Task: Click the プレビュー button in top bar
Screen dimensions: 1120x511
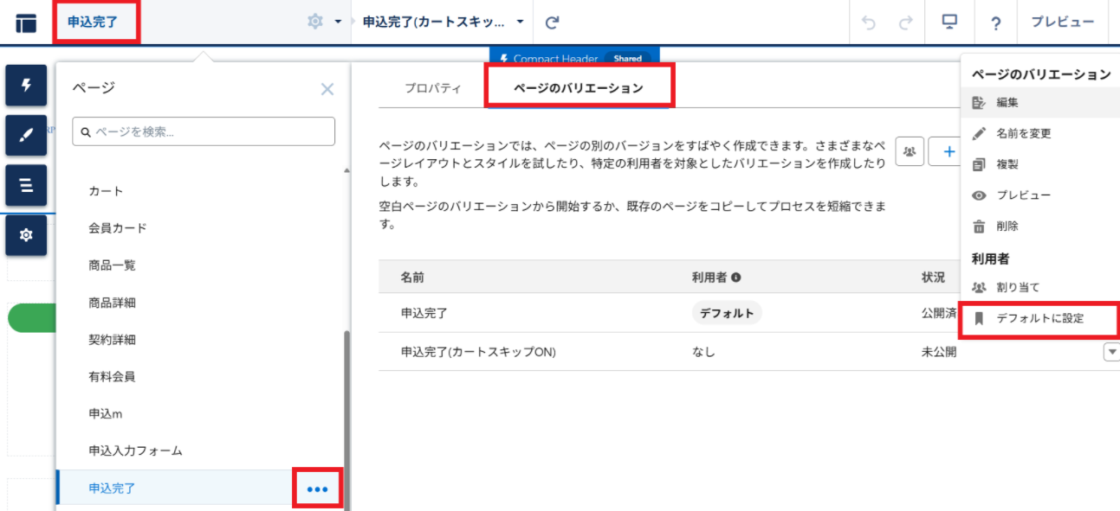Action: (x=1062, y=22)
